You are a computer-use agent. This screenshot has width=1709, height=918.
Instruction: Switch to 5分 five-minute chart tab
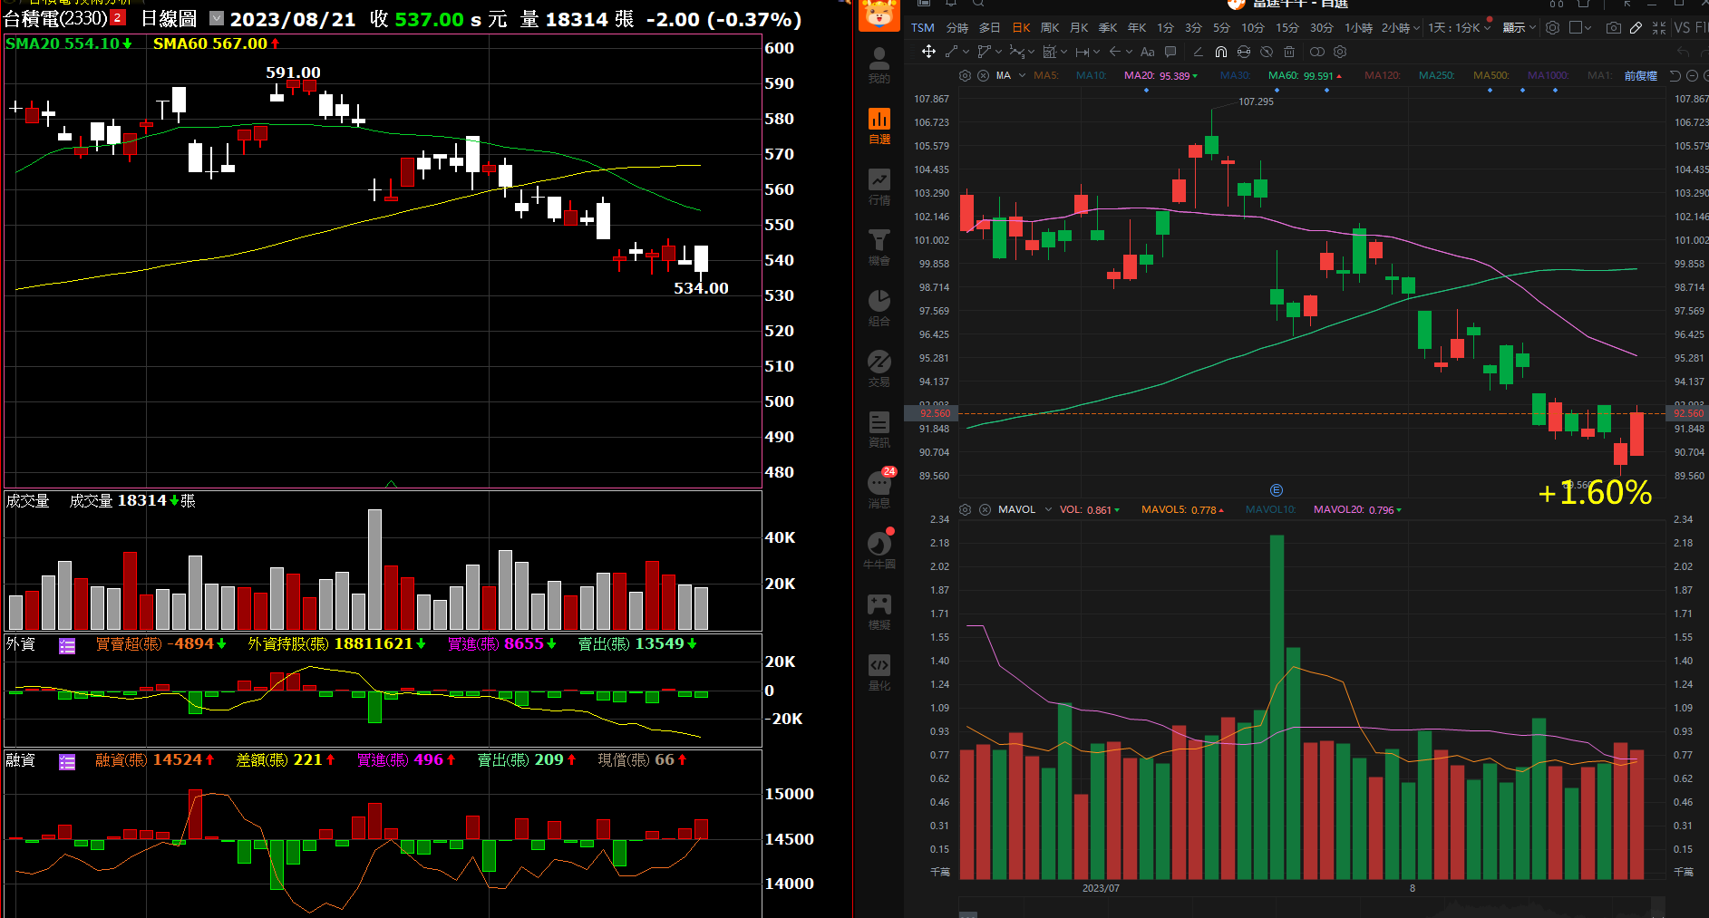[1222, 28]
